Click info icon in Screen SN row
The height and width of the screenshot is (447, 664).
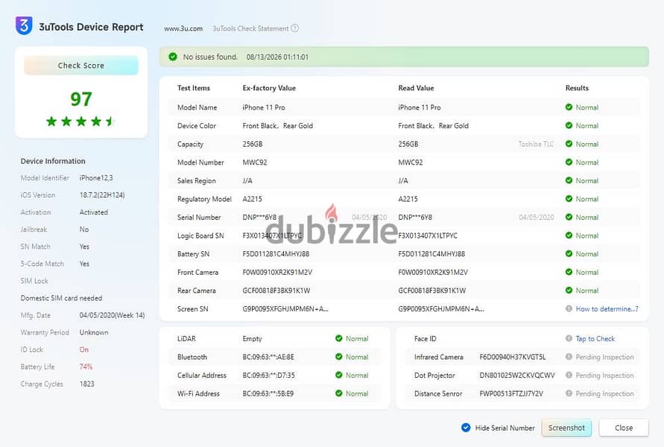pos(569,308)
